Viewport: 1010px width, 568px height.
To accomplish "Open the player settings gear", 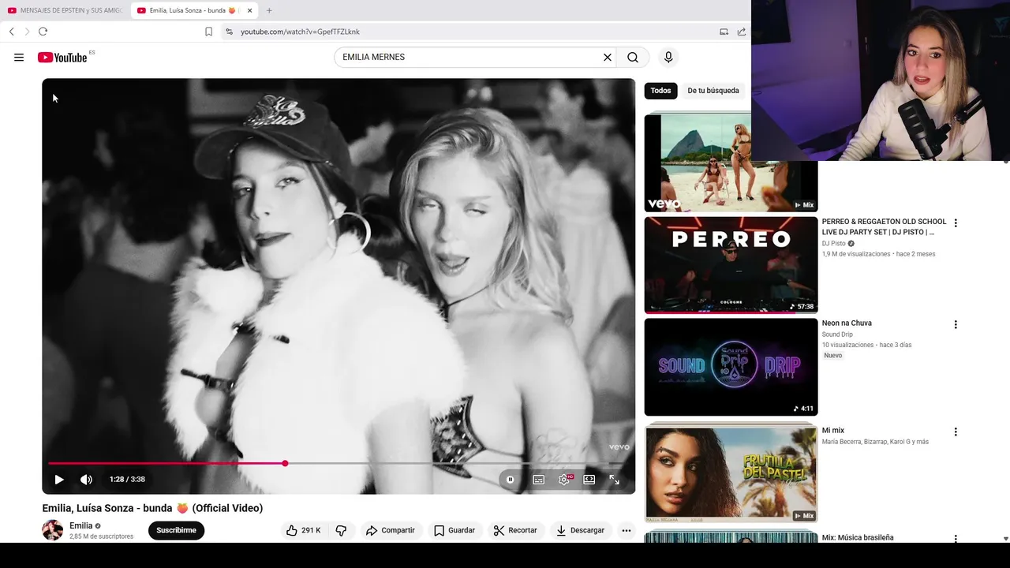I will pos(564,480).
